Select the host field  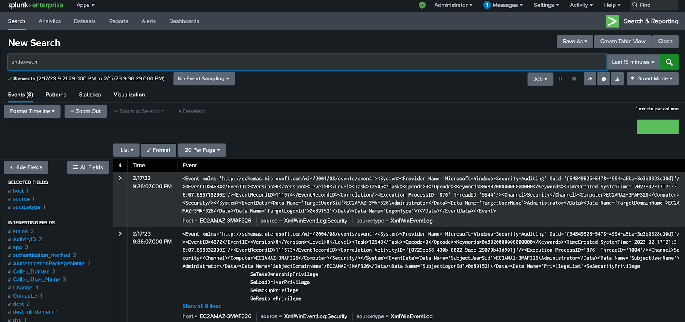18,191
